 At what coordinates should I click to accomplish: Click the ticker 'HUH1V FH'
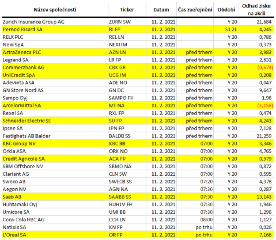coord(121,204)
